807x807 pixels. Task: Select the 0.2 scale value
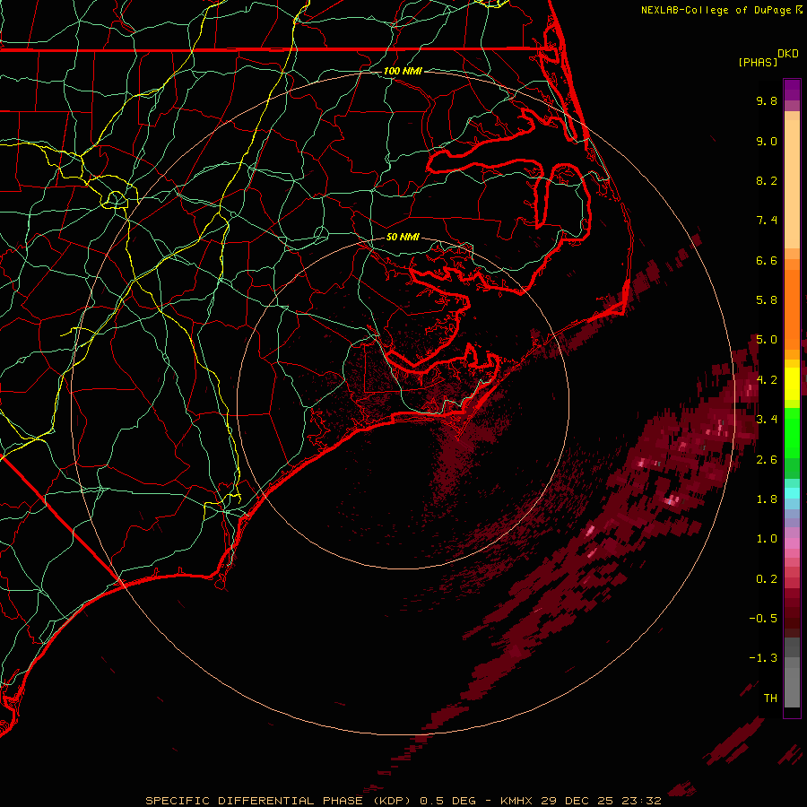767,579
